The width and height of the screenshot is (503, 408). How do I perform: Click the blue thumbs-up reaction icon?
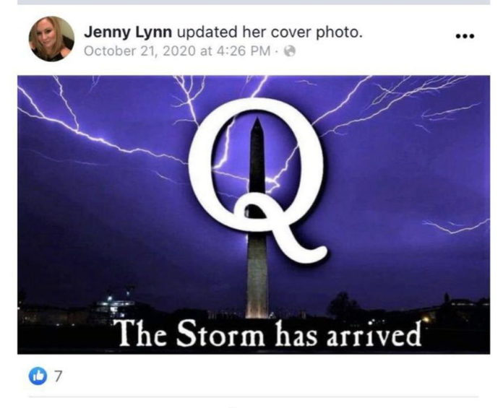point(38,376)
